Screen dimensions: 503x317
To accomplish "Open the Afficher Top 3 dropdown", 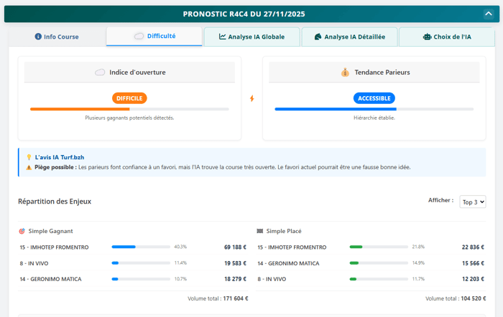I will pos(472,202).
